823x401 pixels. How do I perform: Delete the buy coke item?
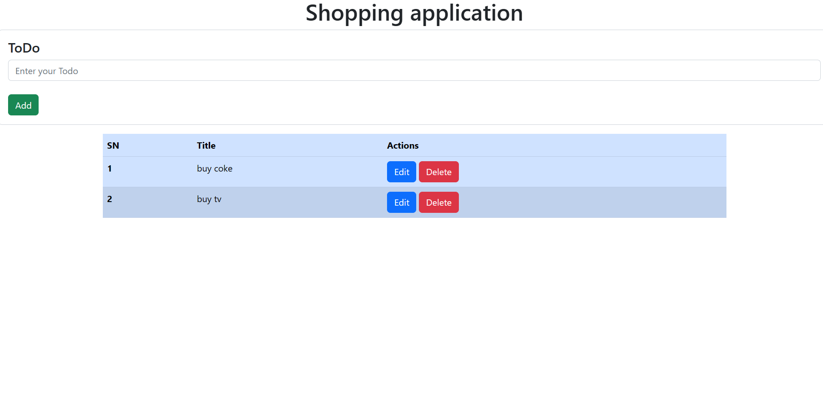[x=438, y=172]
